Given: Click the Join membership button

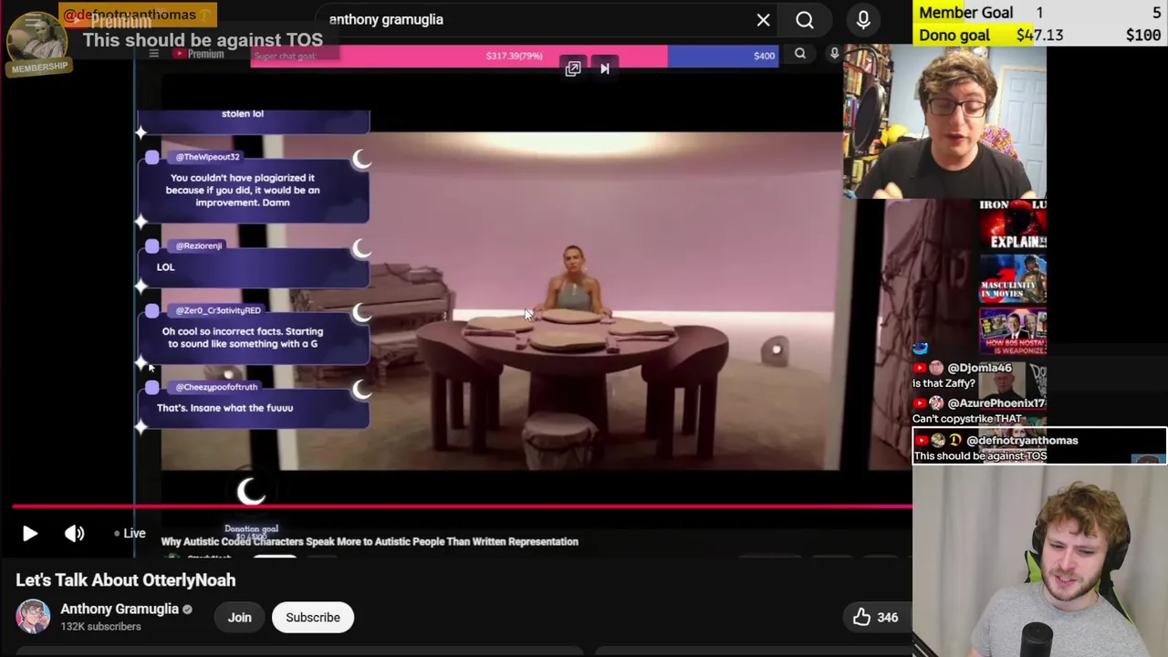Looking at the screenshot, I should pyautogui.click(x=239, y=618).
